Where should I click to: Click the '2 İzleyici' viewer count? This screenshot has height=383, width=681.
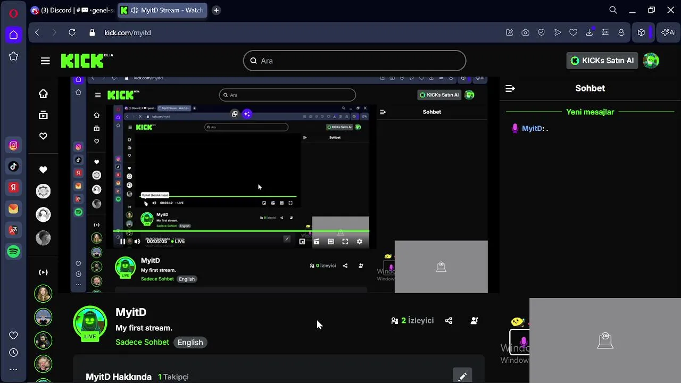pos(412,321)
